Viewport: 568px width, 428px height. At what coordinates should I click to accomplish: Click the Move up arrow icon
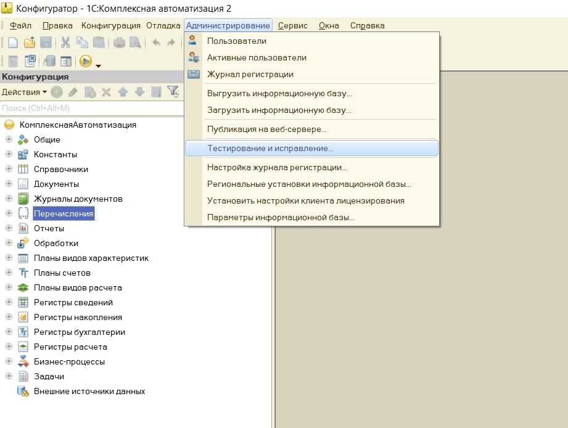(123, 92)
